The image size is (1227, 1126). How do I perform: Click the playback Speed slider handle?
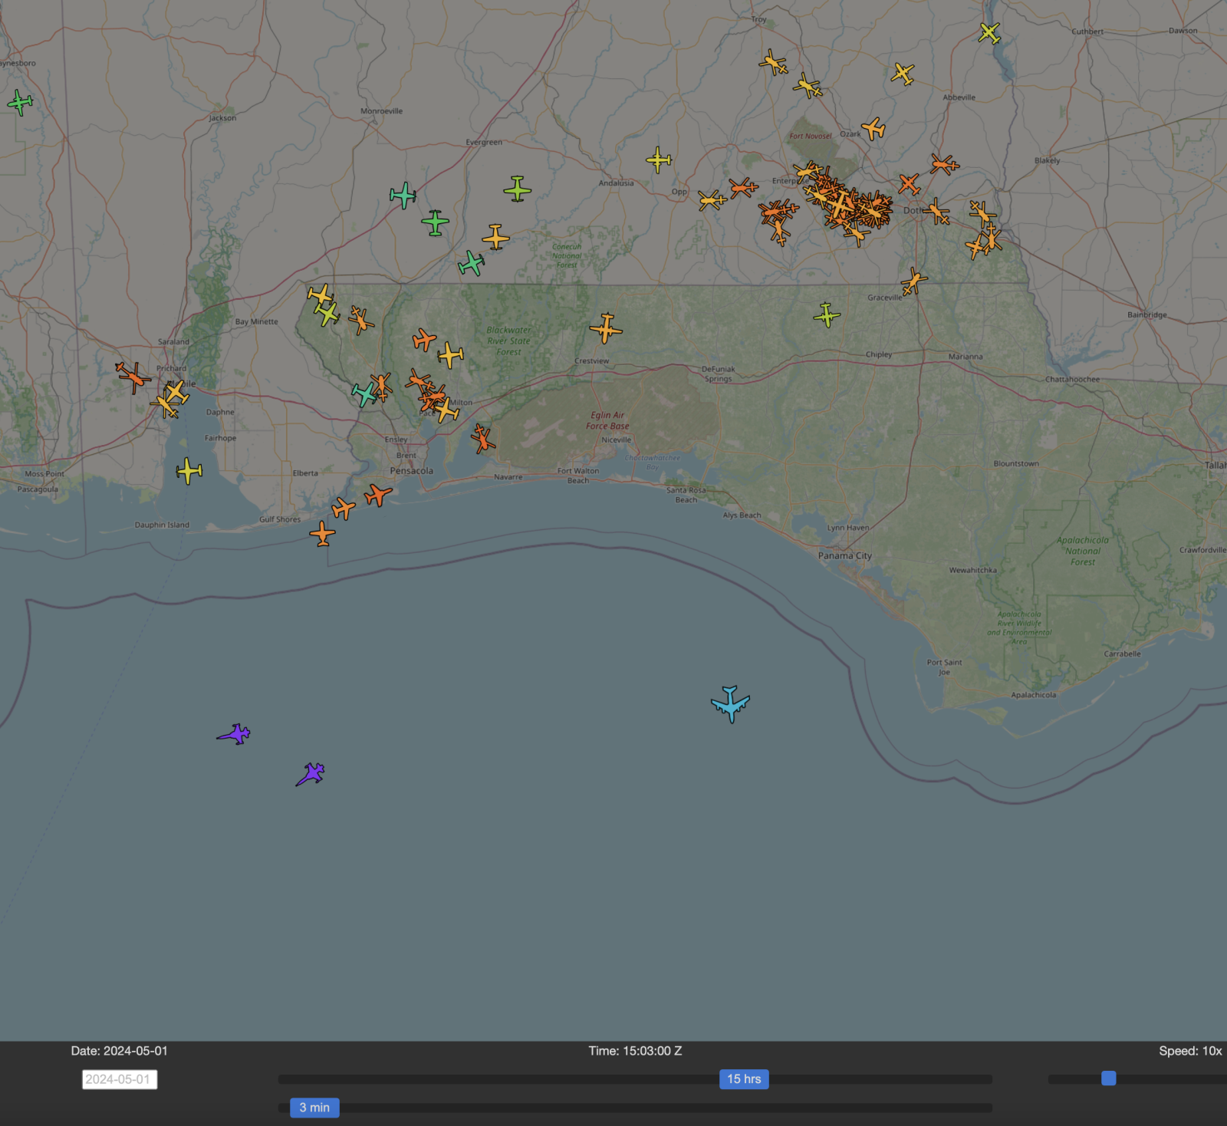tap(1108, 1078)
